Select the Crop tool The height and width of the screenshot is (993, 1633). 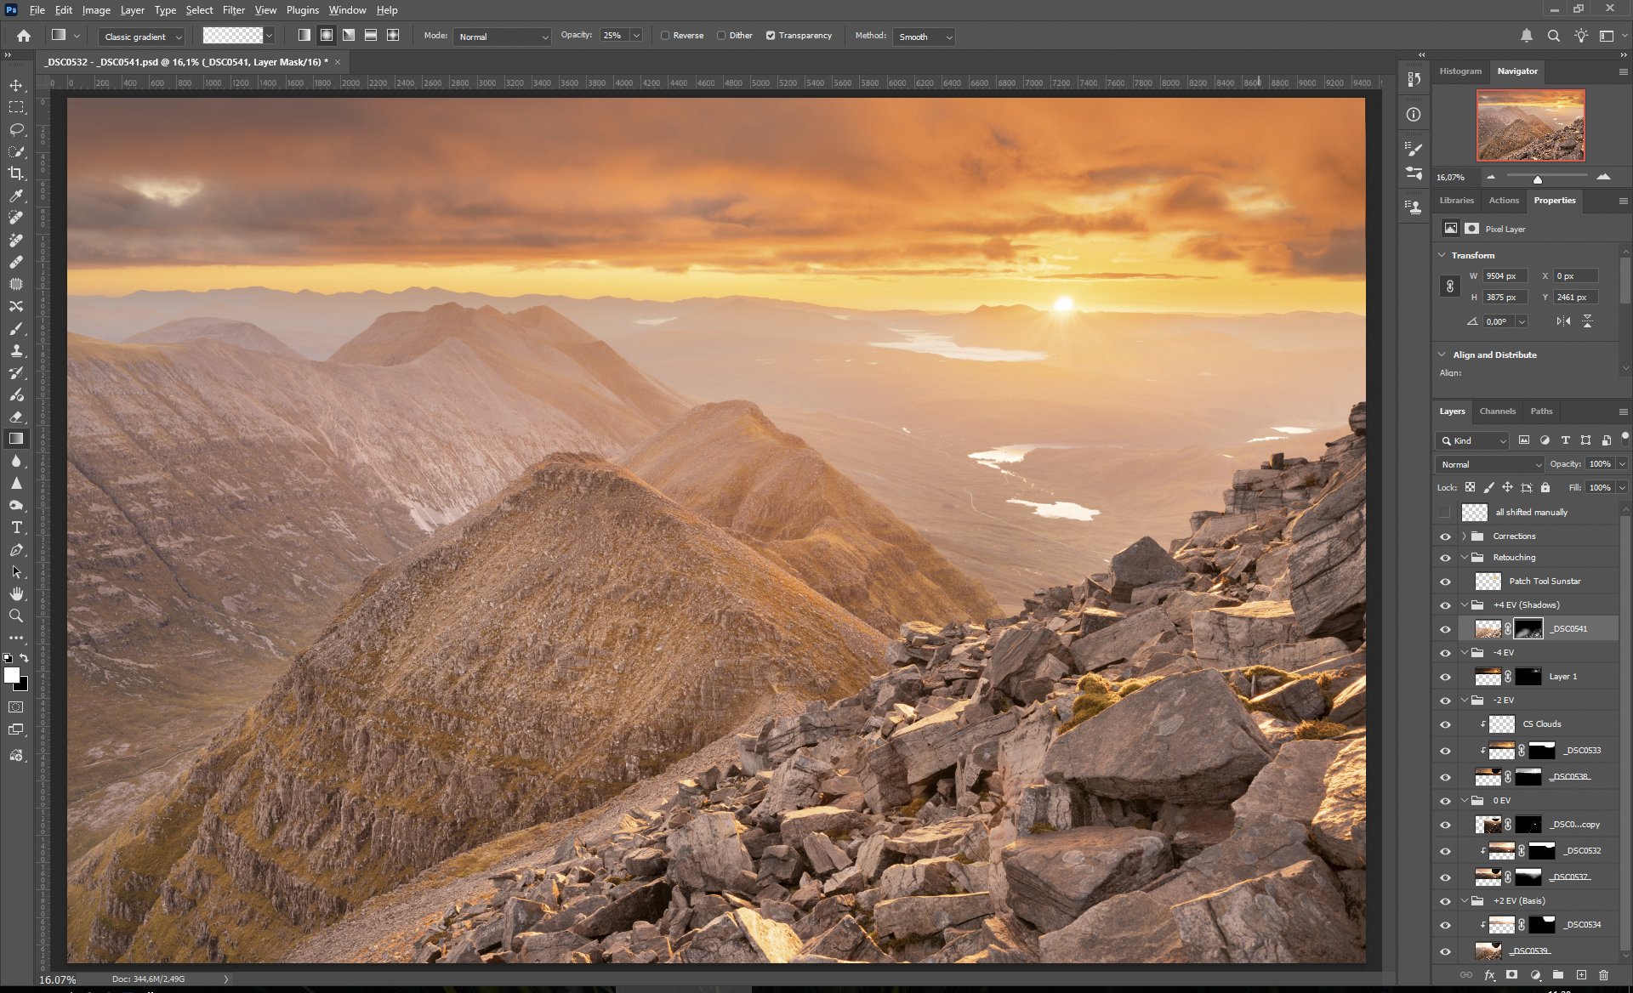(16, 173)
